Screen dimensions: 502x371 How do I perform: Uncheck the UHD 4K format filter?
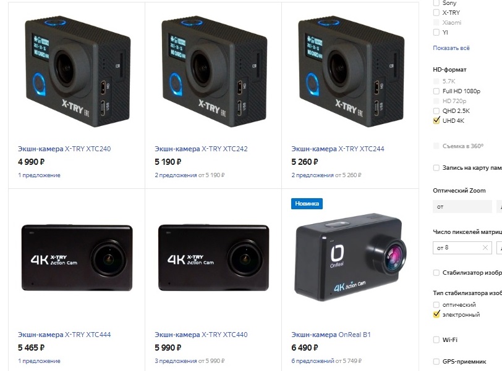[436, 121]
